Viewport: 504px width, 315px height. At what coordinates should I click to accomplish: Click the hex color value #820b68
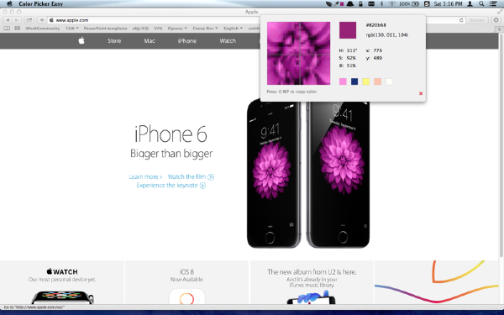[376, 24]
